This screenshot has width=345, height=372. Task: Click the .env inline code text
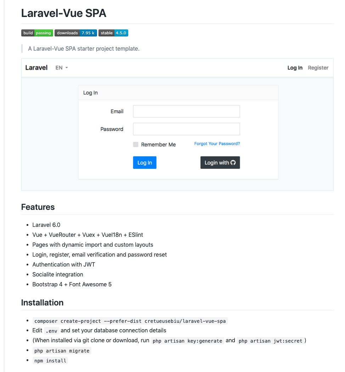(51, 331)
